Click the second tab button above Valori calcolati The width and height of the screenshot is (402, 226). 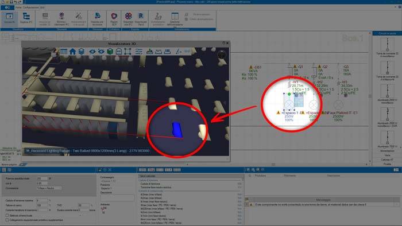(151, 170)
